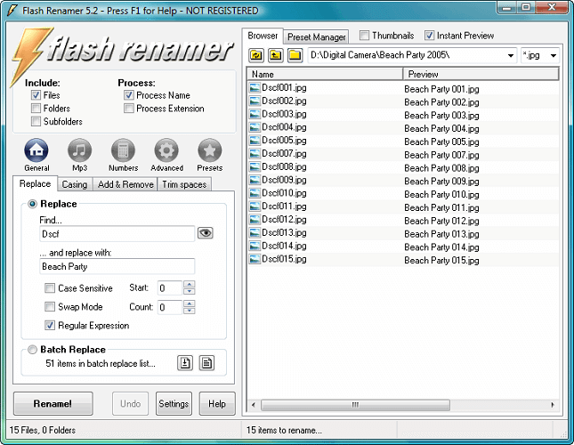Viewport: 574px width, 445px height.
Task: Click the refresh folder icon in Browser
Action: coord(255,55)
